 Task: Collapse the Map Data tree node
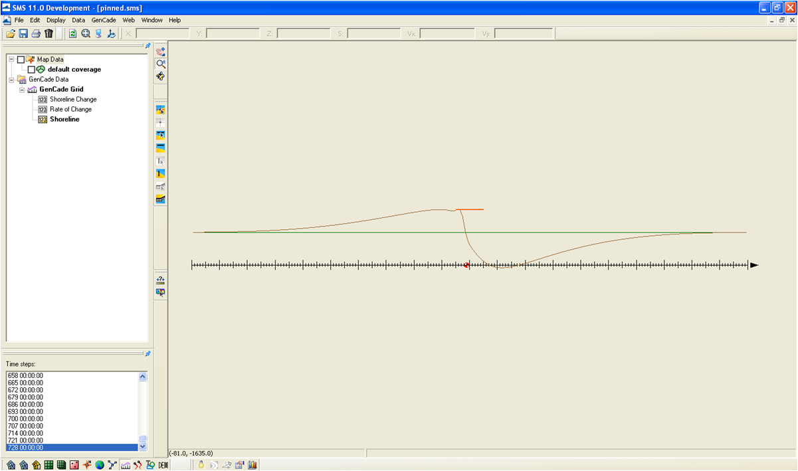coord(11,59)
